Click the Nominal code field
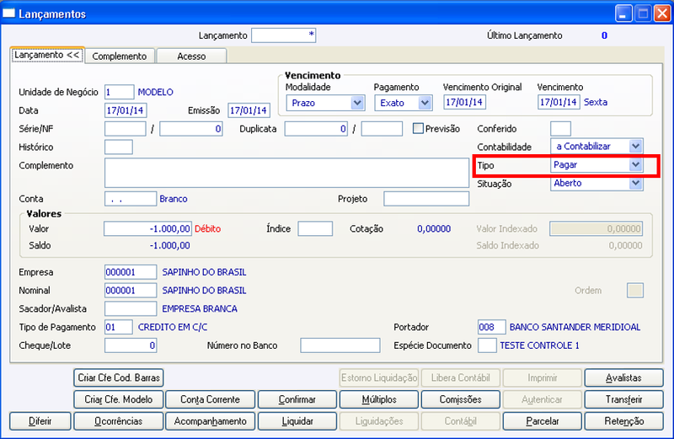The height and width of the screenshot is (439, 674). tap(131, 290)
